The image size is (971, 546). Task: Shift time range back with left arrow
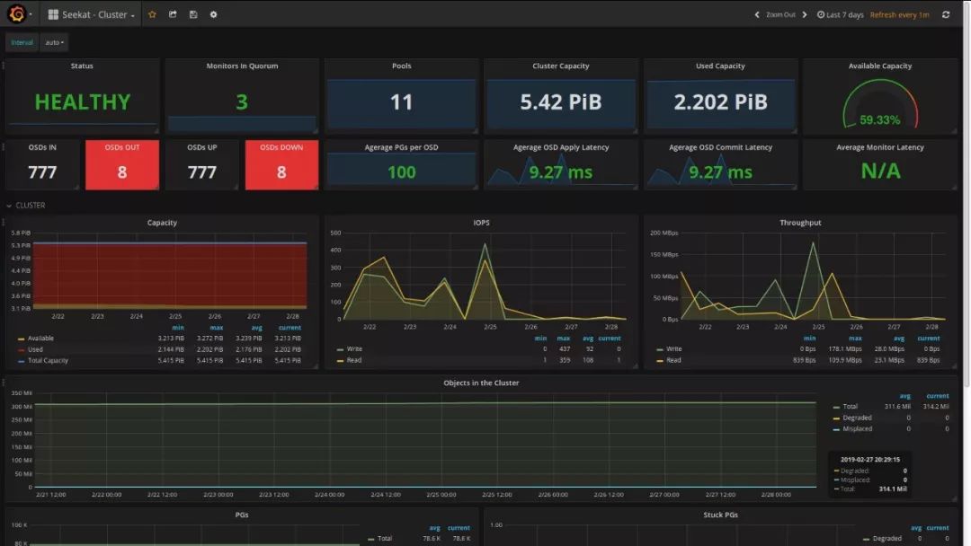point(757,14)
